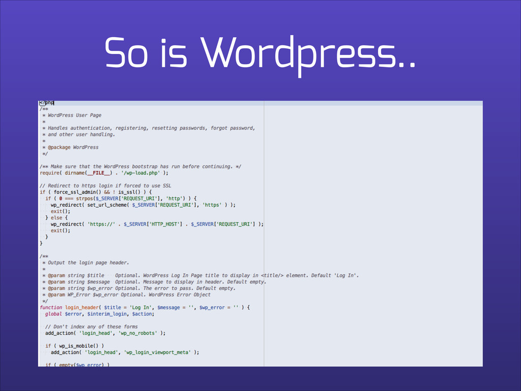This screenshot has height=391, width=521.
Task: Click the wp_redirect set_url_scheme line
Action: tap(143, 205)
